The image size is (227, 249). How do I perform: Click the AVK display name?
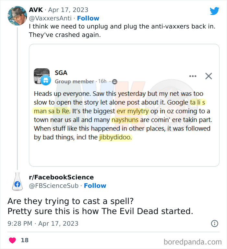tap(36, 10)
